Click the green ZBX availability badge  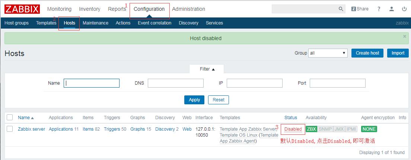coord(311,129)
